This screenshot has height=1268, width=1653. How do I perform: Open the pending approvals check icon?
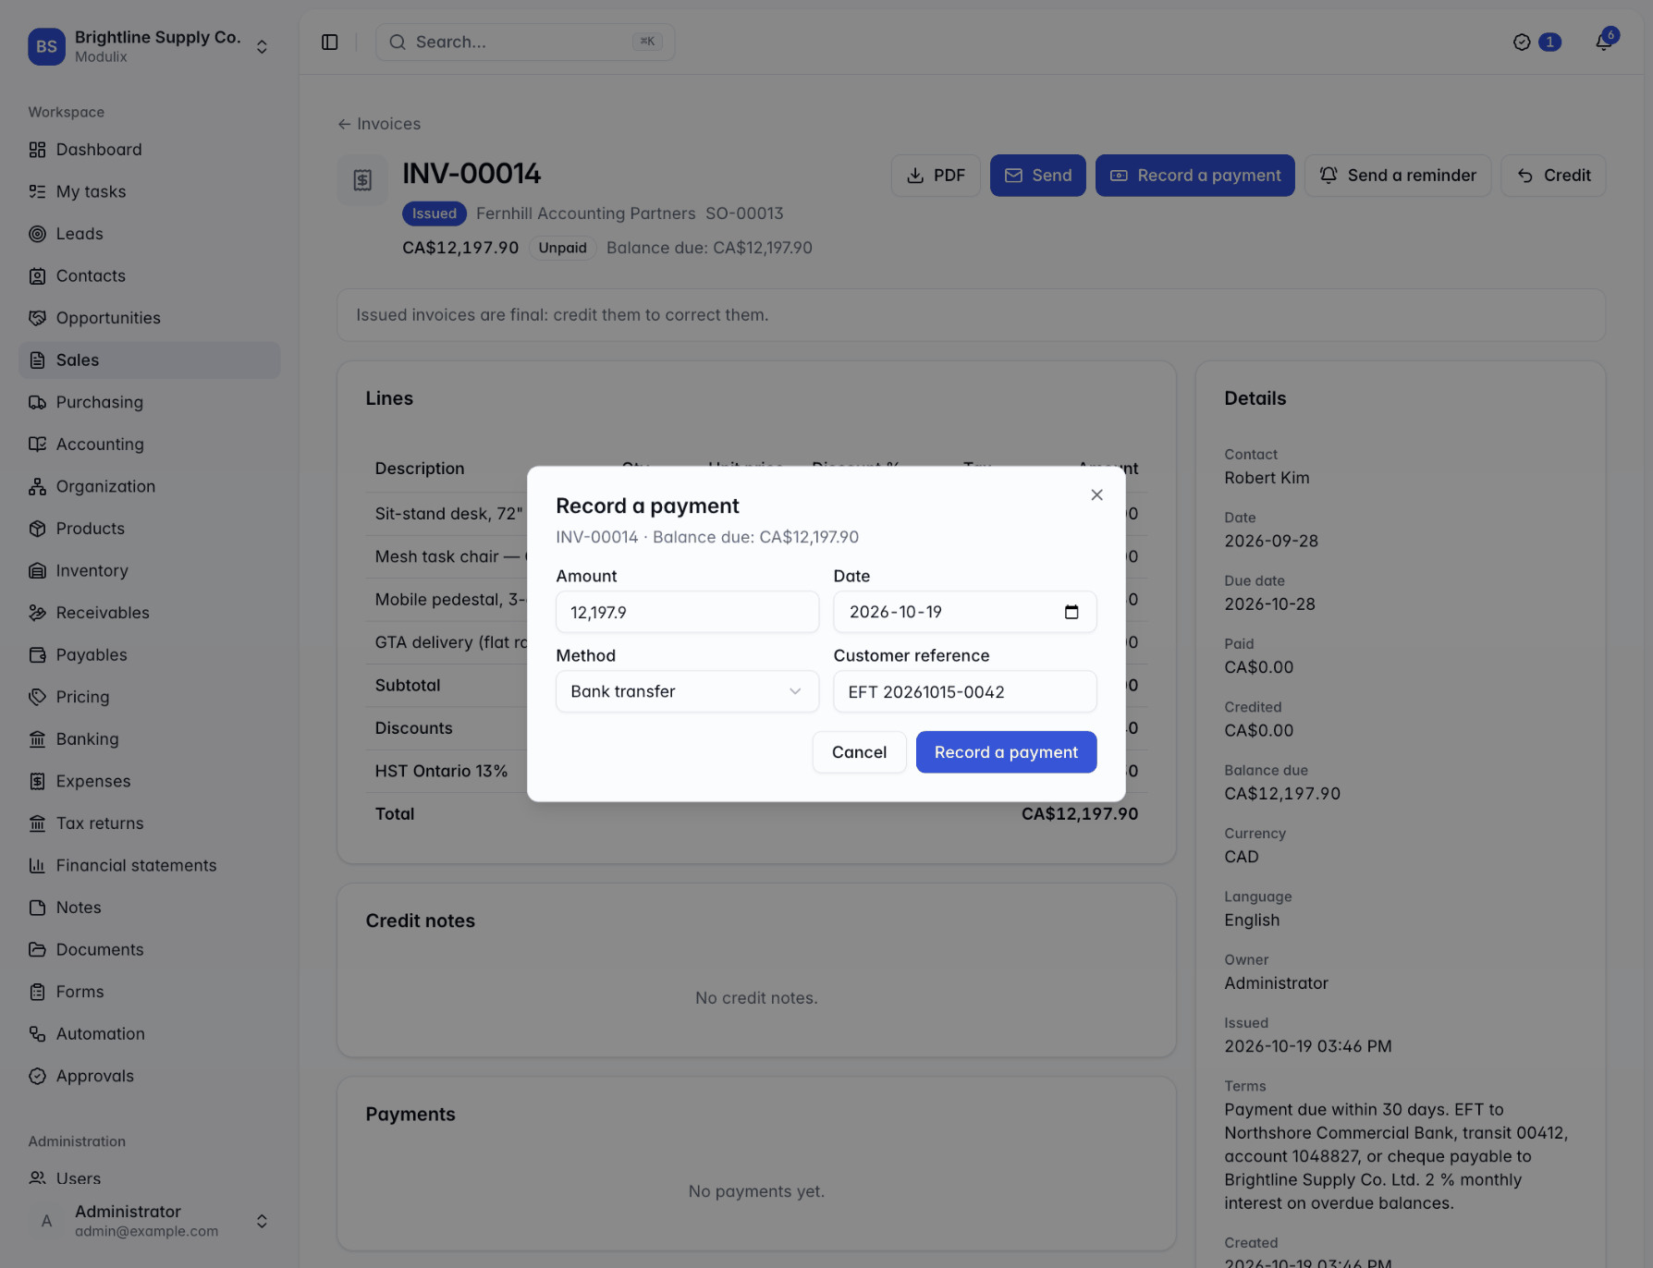1522,42
